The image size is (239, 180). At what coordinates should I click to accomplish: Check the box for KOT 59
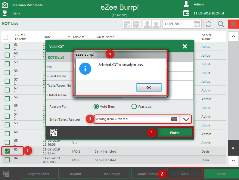click(7, 64)
